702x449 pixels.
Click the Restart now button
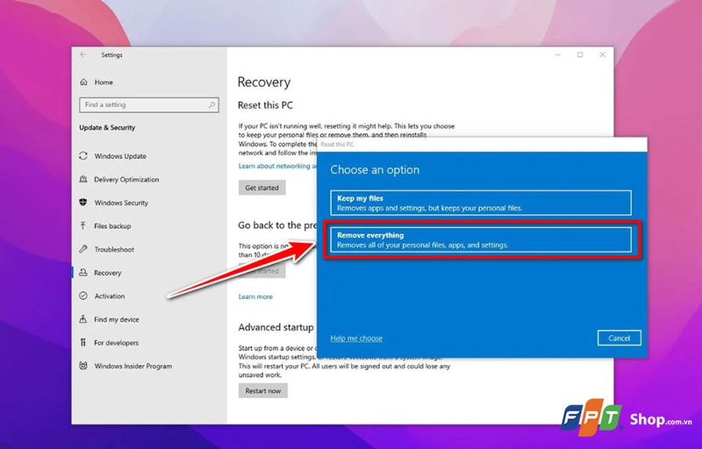coord(262,390)
